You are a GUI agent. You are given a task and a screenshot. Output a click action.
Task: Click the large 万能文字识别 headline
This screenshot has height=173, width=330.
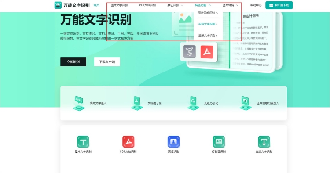tap(96, 20)
